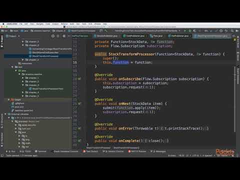Toggle the 1: Project side stripe button

click(x=2, y=41)
